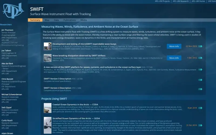The width and height of the screenshot is (216, 135).
Task: Click arrow icon beside 8 Jan 2019 date
Action: tap(200, 108)
